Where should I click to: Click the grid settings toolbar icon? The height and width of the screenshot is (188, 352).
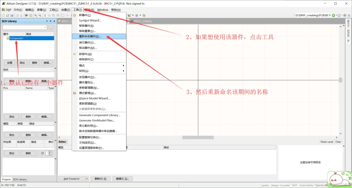click(137, 15)
